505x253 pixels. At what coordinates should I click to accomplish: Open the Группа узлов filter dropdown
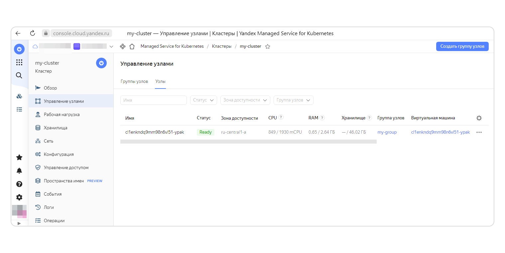click(x=294, y=100)
